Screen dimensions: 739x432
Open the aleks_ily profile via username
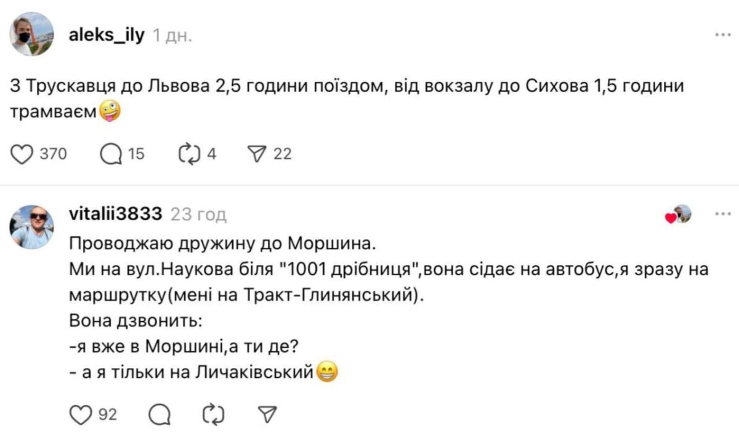(x=107, y=35)
